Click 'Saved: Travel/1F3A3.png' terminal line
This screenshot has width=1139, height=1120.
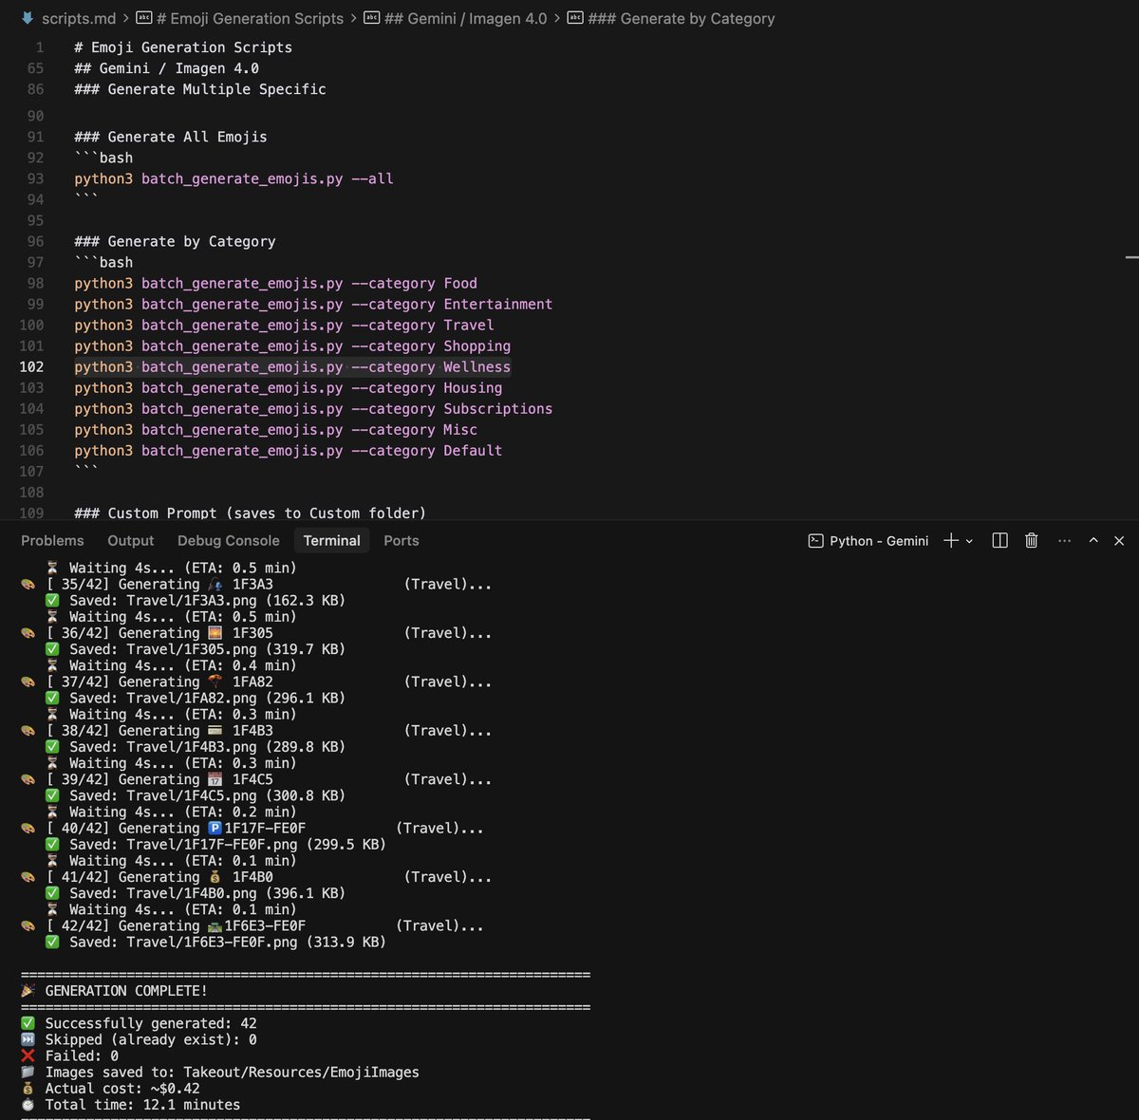coord(196,601)
